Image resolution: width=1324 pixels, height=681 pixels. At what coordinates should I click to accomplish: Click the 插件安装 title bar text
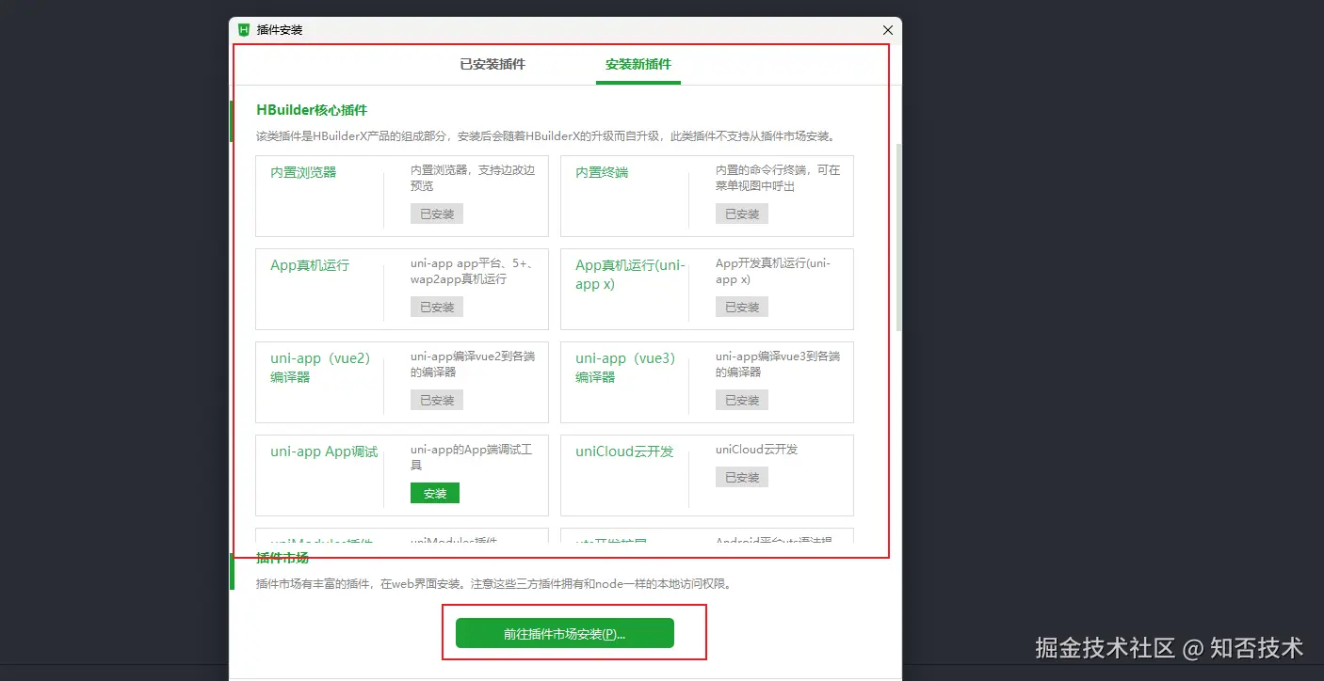click(280, 30)
